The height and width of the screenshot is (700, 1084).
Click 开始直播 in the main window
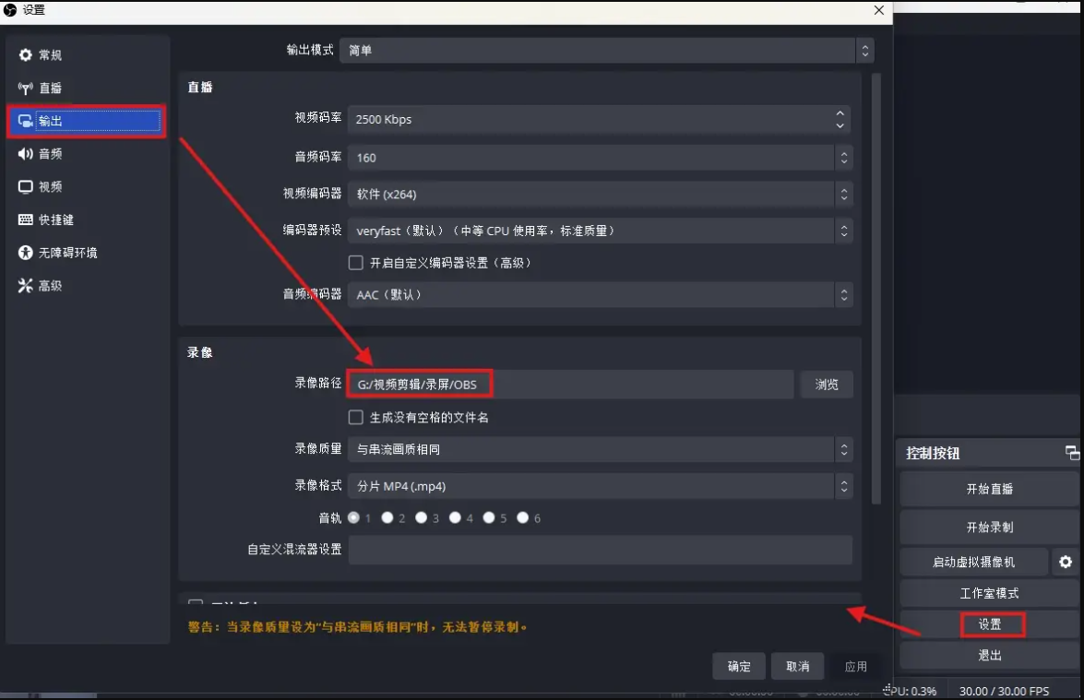(989, 489)
